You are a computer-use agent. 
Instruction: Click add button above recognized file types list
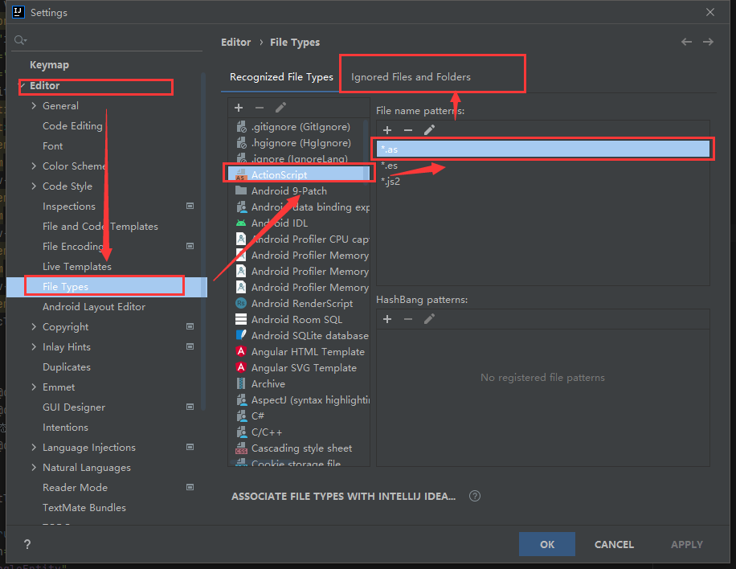239,108
